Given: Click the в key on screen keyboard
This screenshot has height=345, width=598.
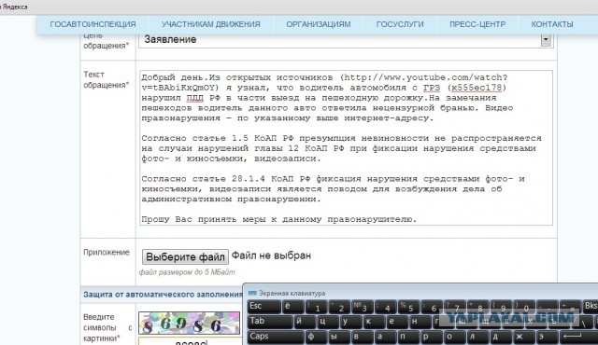Looking at the screenshot, I should coord(363,337).
